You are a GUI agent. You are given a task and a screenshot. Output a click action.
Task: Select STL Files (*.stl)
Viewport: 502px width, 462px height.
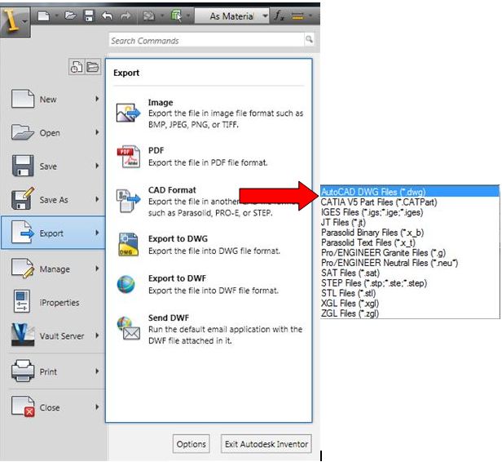[x=410, y=293]
